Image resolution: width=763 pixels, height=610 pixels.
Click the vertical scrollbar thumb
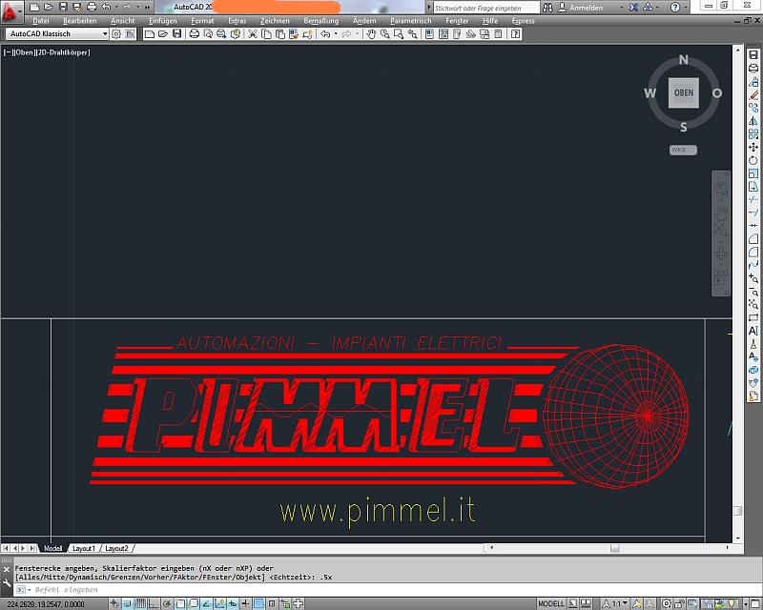point(737,511)
